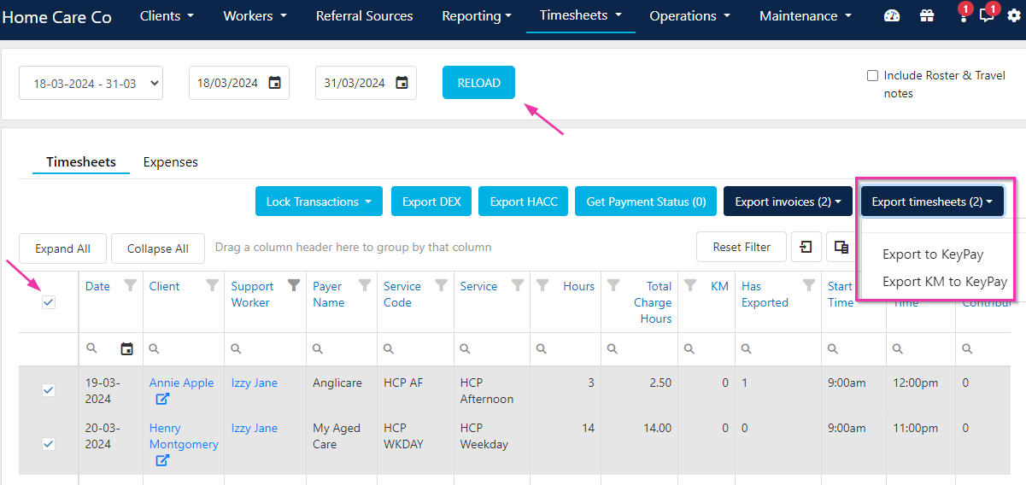The height and width of the screenshot is (485, 1026).
Task: Click Get Payment Status (0)
Action: coord(646,202)
